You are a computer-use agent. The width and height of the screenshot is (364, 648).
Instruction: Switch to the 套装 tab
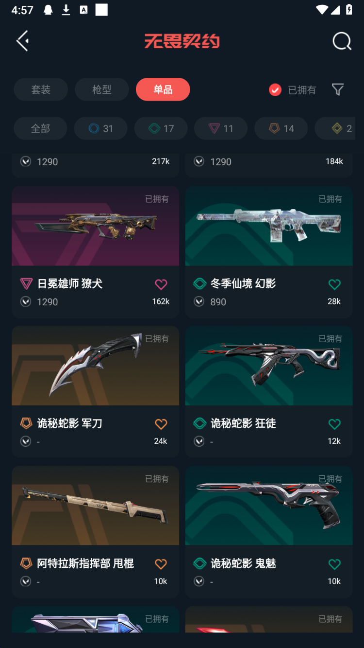pos(41,89)
